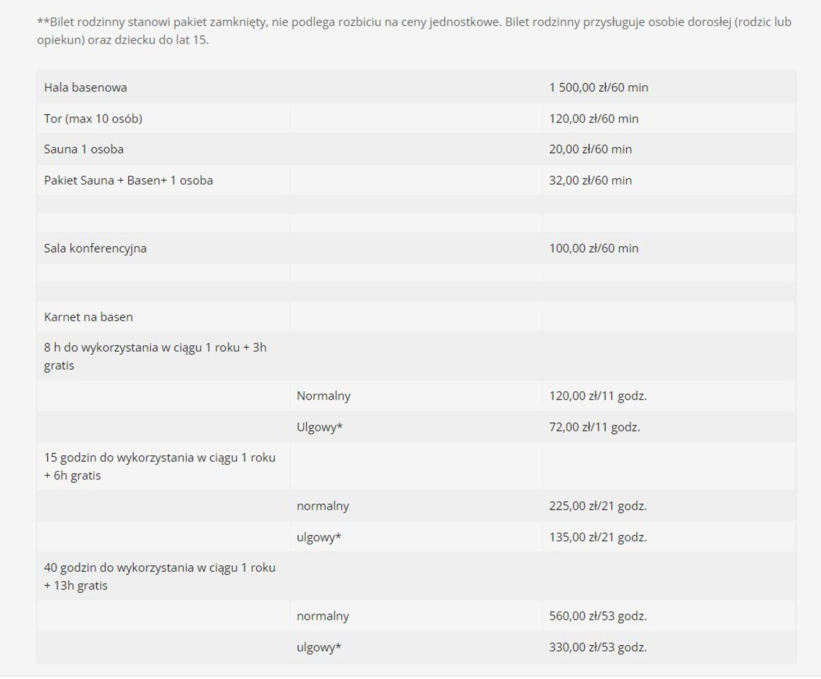821x679 pixels.
Task: Click the 20,00 zł/60 min price
Action: pos(590,149)
